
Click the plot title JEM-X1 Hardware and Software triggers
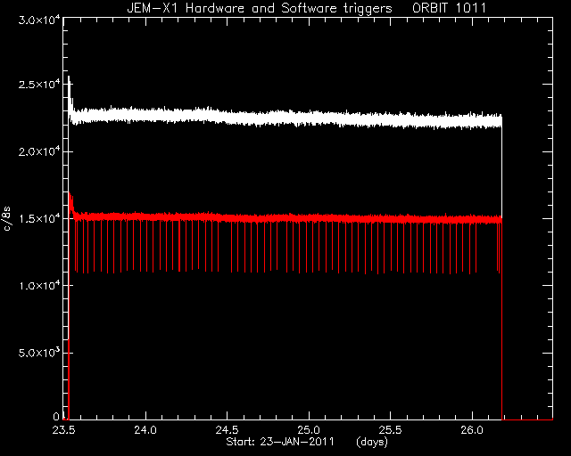pos(260,8)
